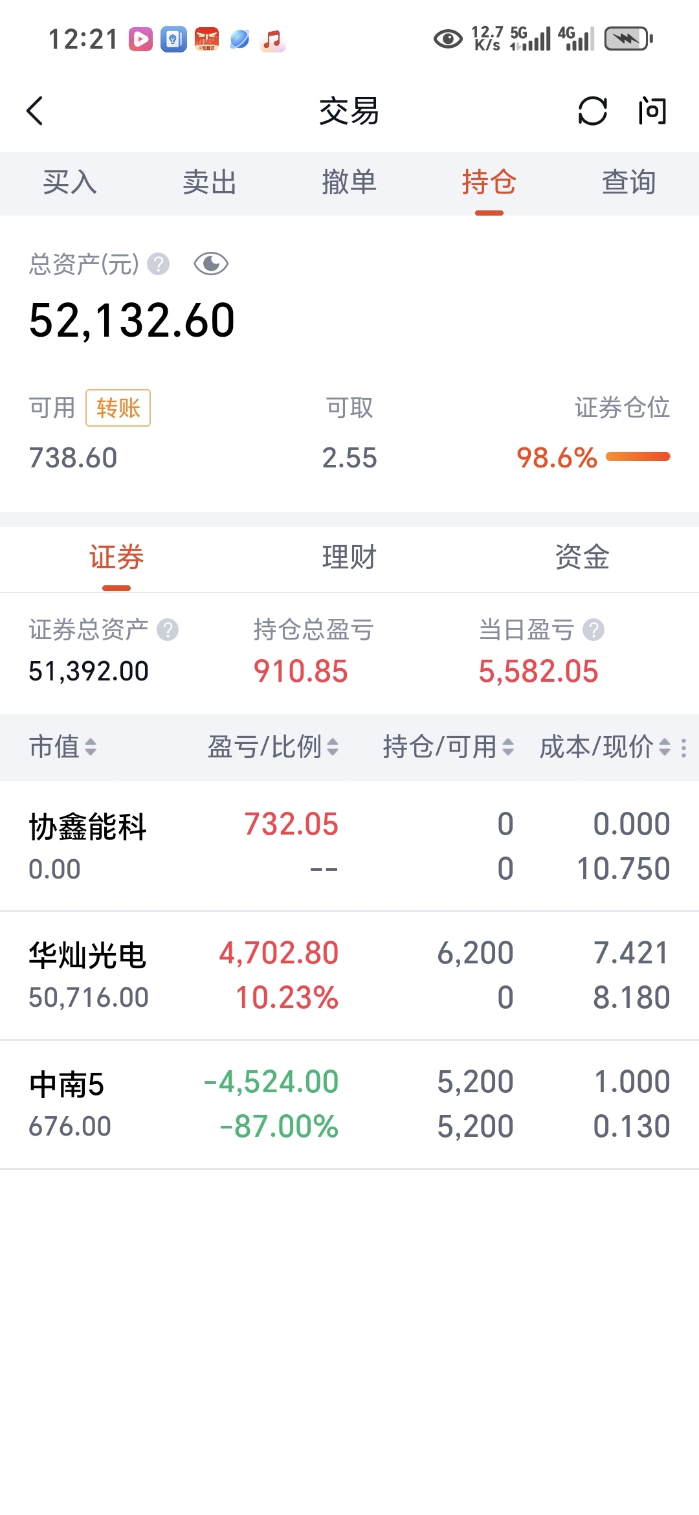Open the 华灿光电 holding row
699x1515 pixels.
349,976
